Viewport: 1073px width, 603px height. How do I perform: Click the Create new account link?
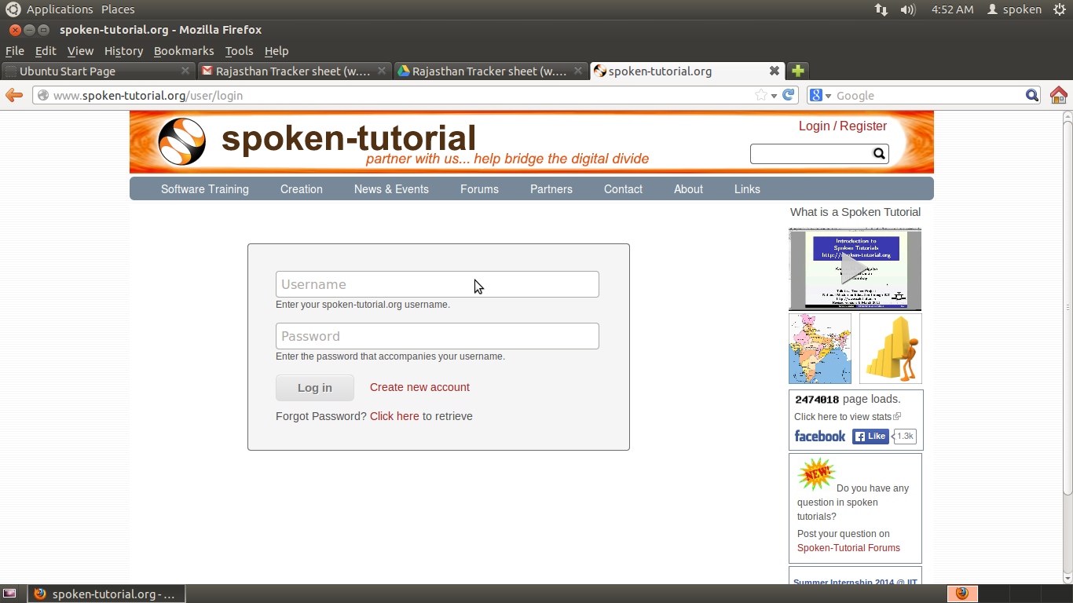[419, 387]
